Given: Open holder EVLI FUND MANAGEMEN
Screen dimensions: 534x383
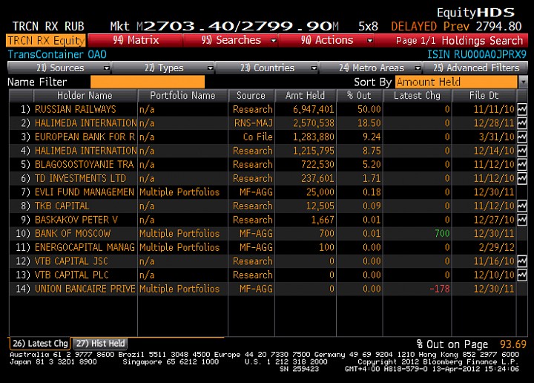Looking at the screenshot, I should click(x=85, y=192).
